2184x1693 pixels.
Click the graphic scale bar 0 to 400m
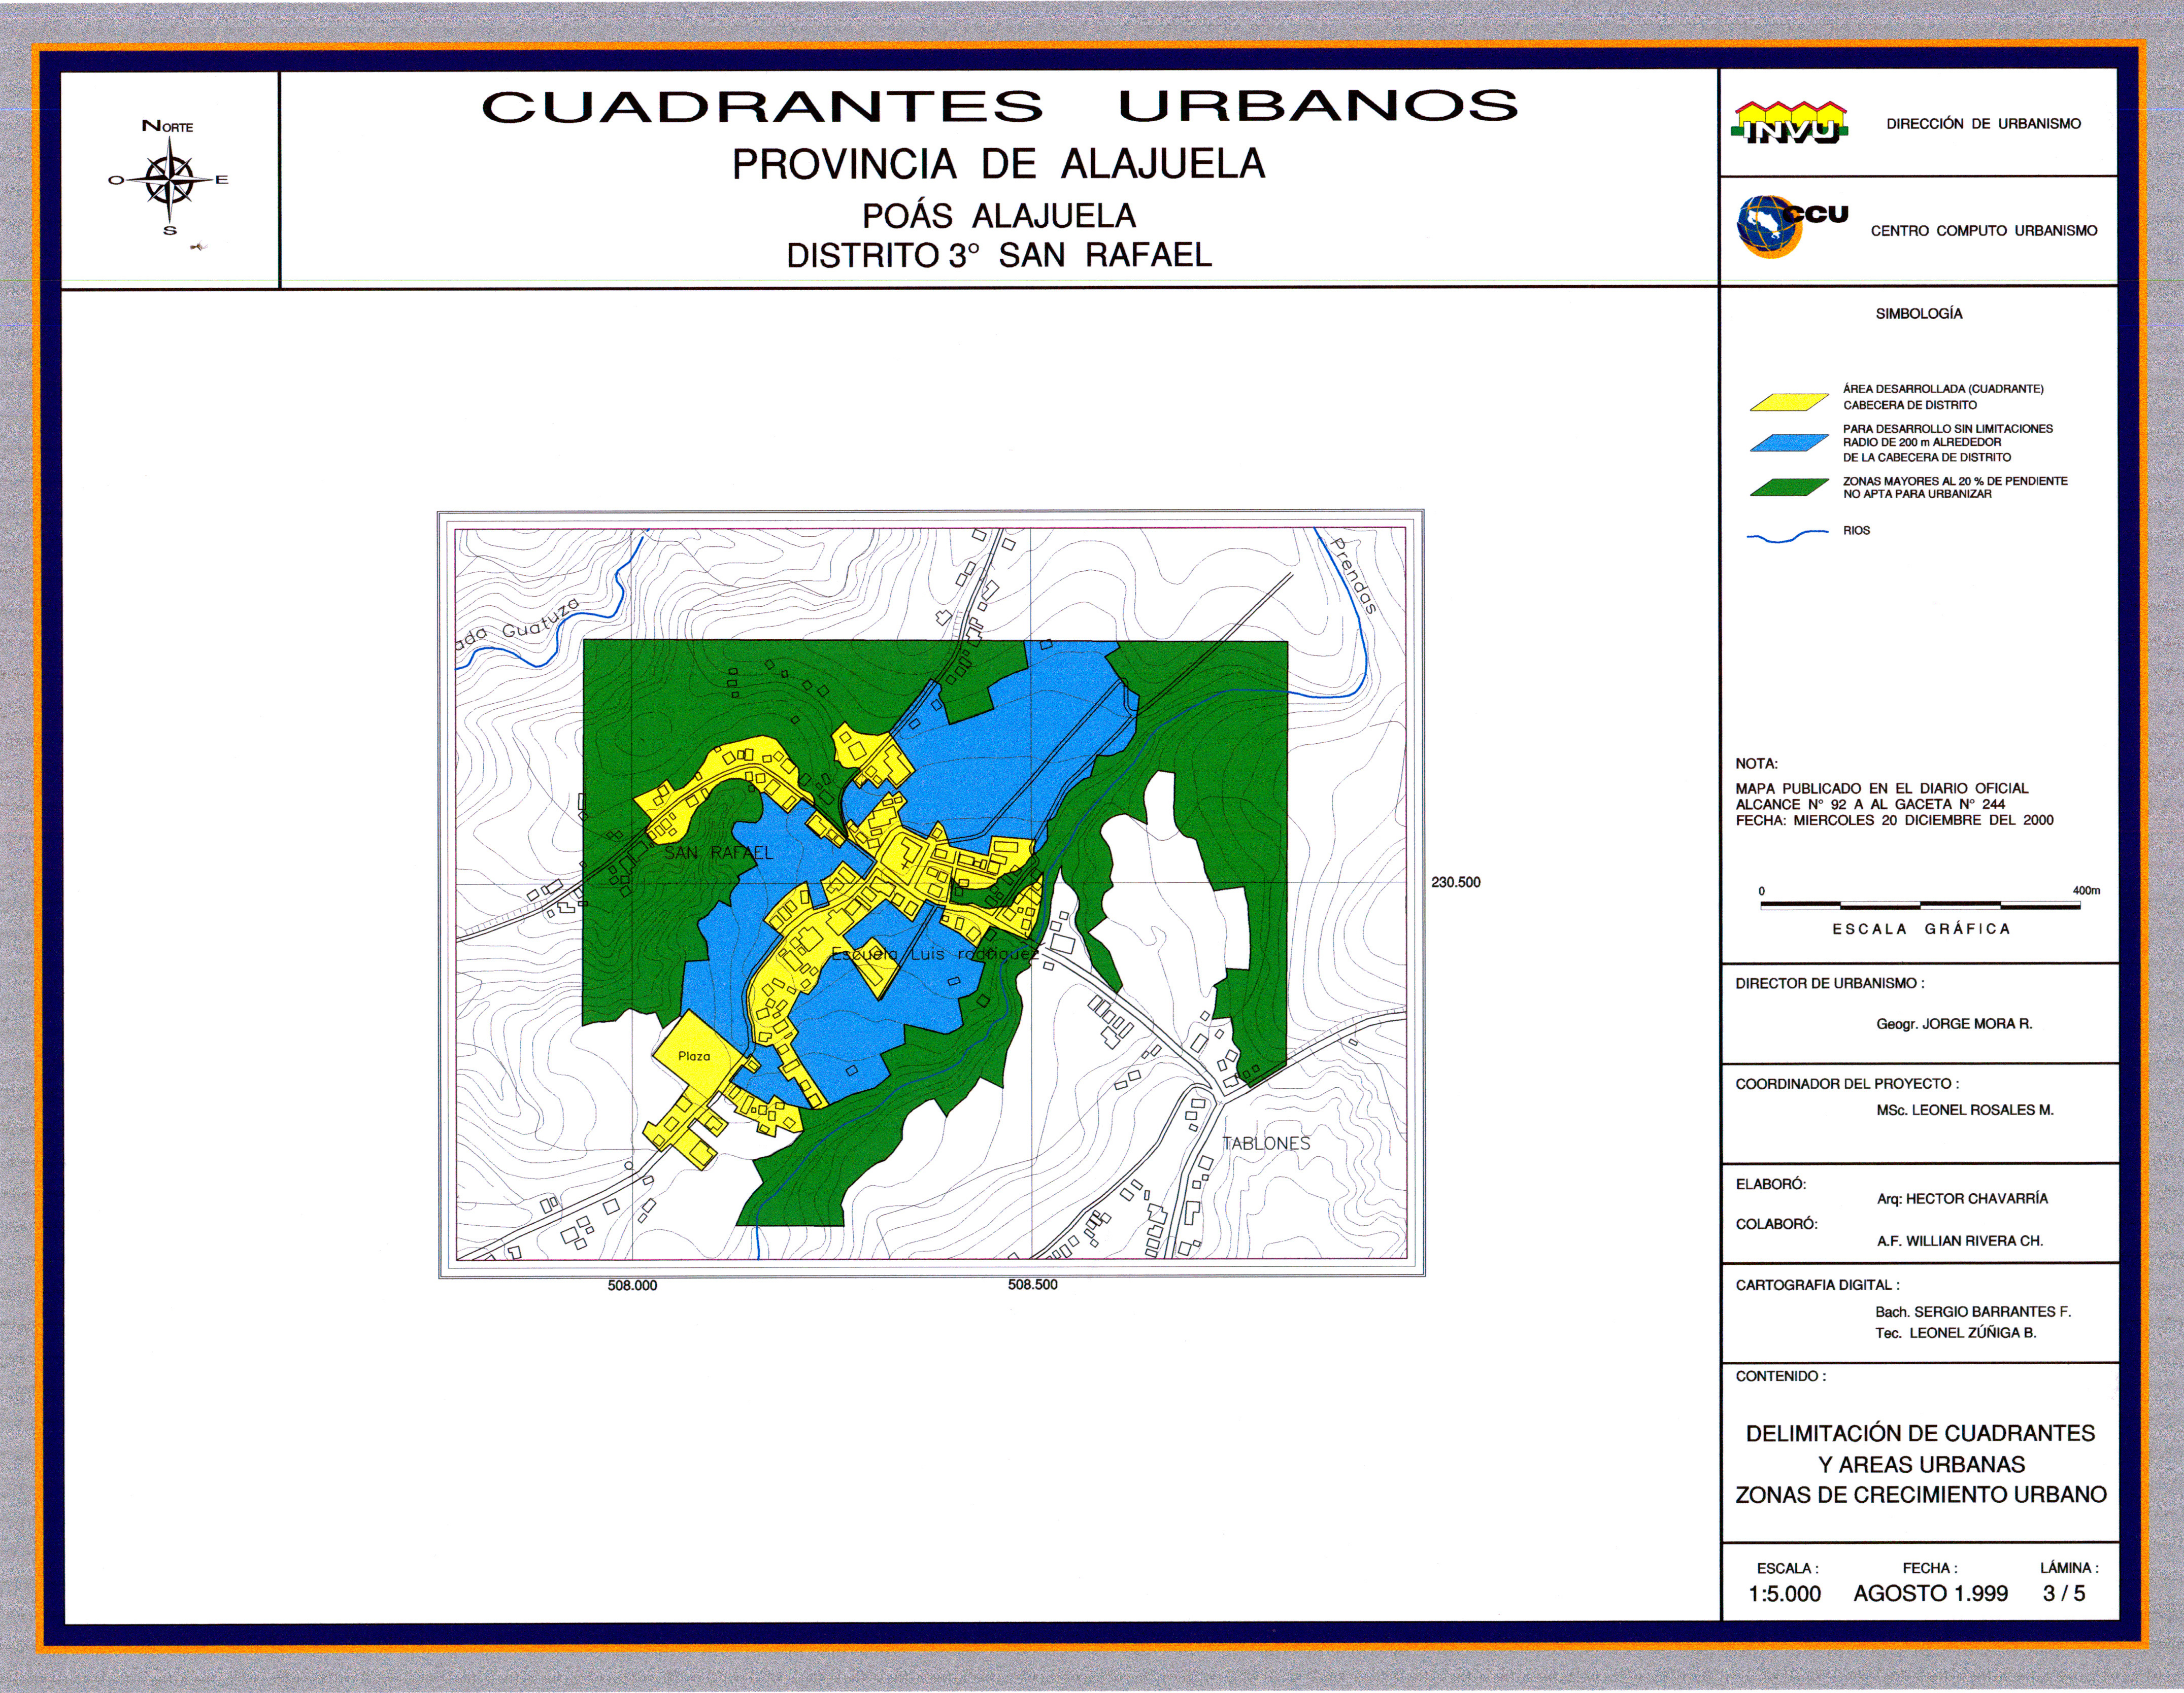tap(1921, 905)
